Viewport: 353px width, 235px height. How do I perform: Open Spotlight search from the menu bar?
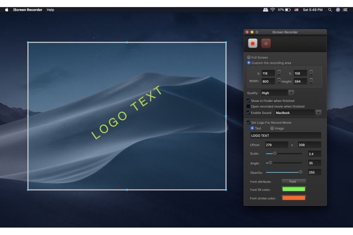click(330, 10)
